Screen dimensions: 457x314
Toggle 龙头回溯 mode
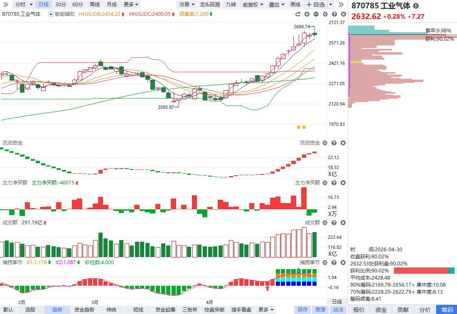pyautogui.click(x=209, y=5)
